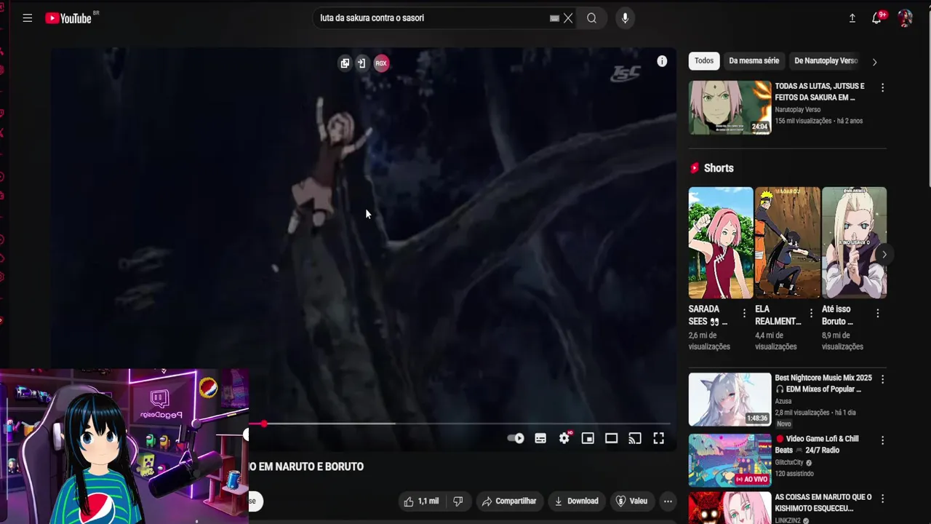Viewport: 931px width, 524px height.
Task: Open the upload/create video icon
Action: click(x=852, y=18)
